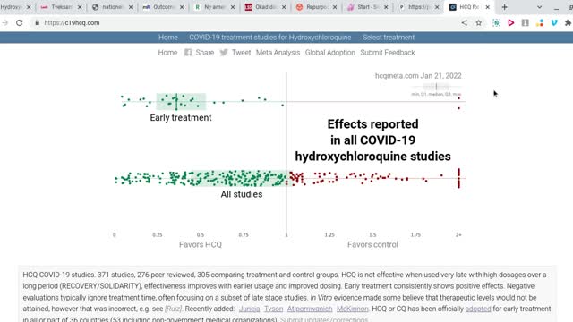Click the browser forward arrow
The image size is (573, 322).
(x=4, y=22)
